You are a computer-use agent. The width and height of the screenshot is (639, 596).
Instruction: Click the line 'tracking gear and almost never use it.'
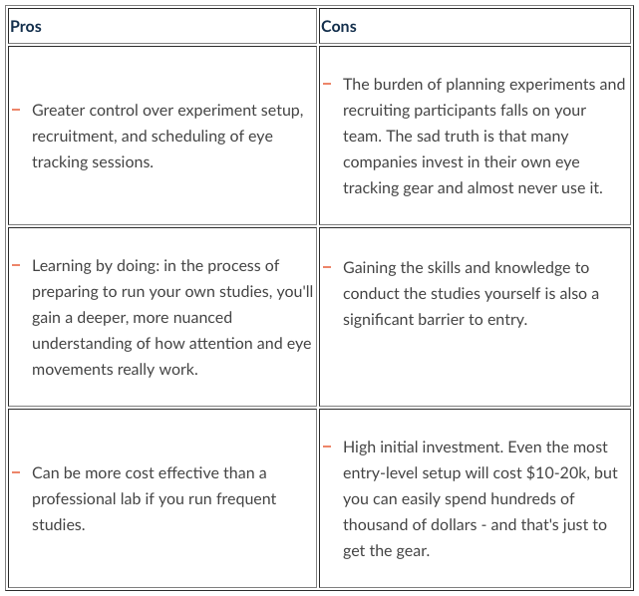click(x=473, y=188)
